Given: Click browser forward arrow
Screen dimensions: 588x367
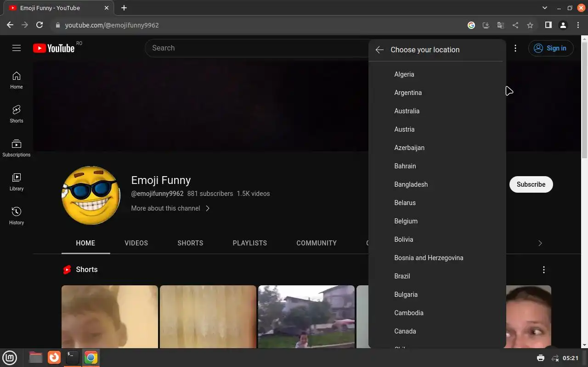Looking at the screenshot, I should (x=25, y=25).
